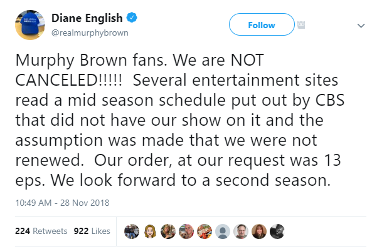View the 224 Retweets list
This screenshot has height=249, width=372.
click(41, 231)
